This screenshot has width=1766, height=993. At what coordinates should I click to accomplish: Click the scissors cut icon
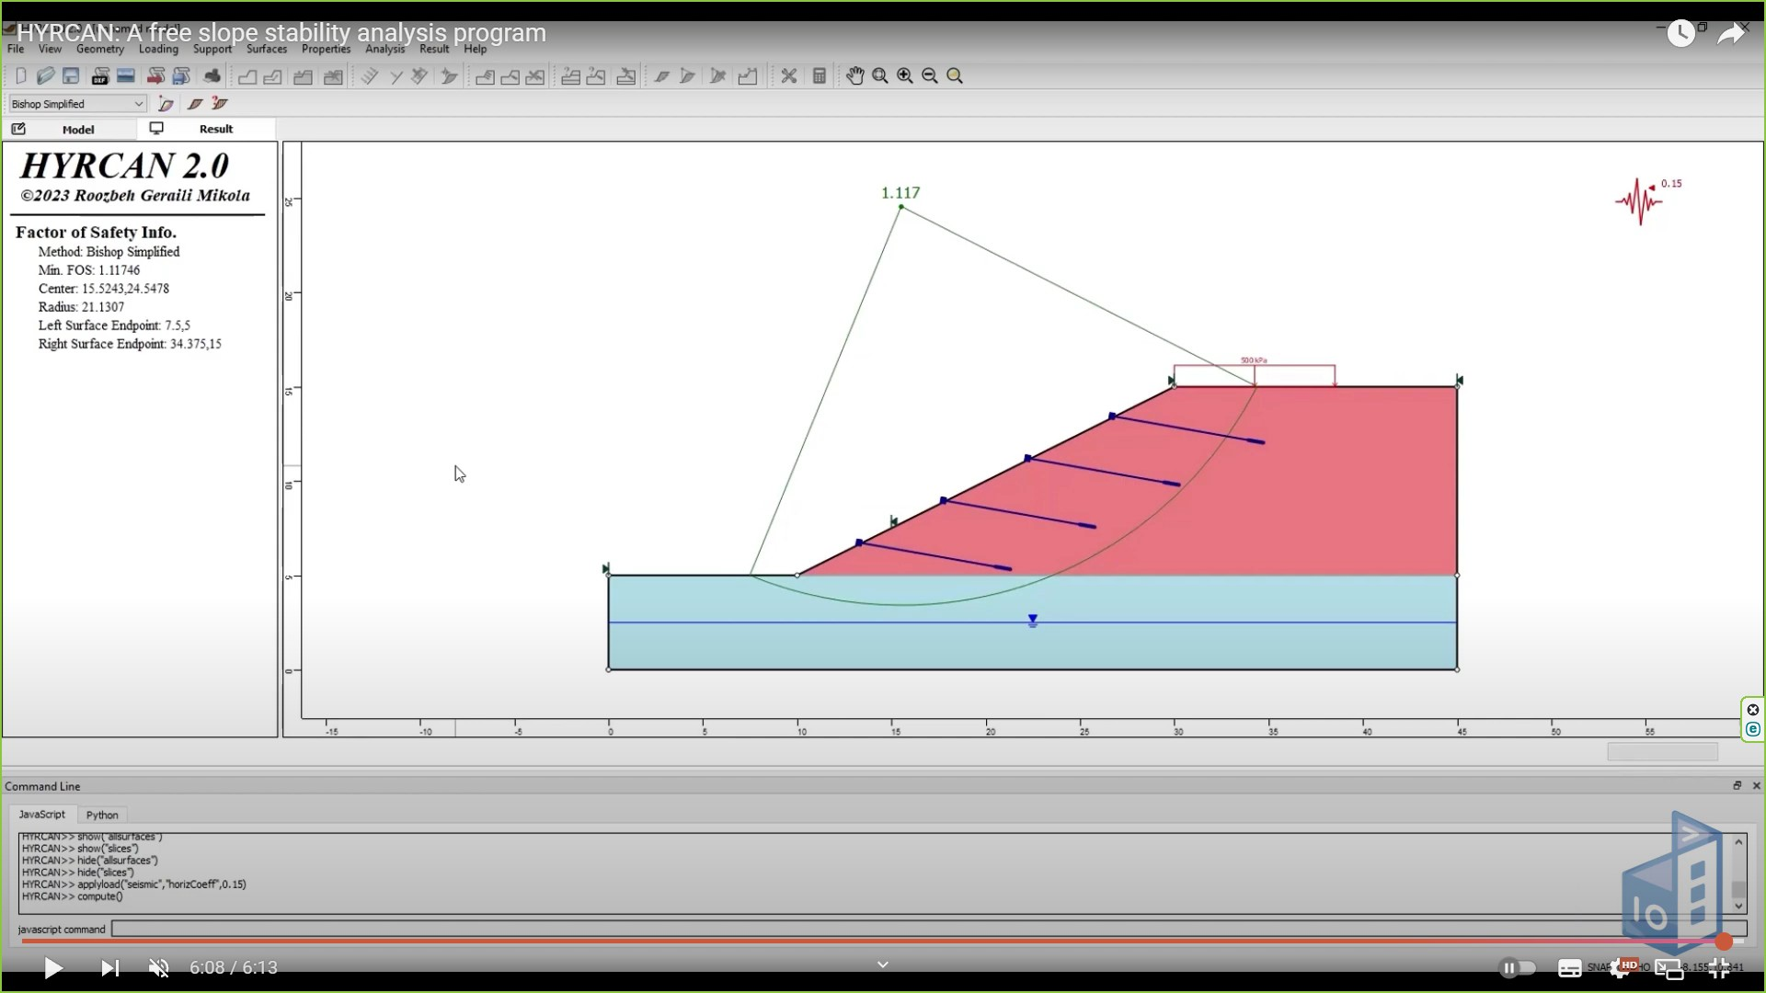pyautogui.click(x=788, y=76)
